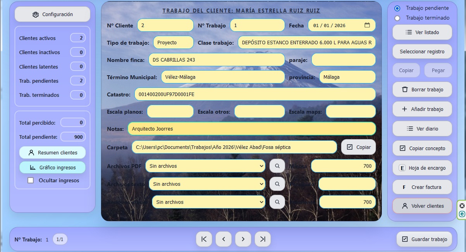
Task: Go to the previous work record
Action: tap(224, 239)
